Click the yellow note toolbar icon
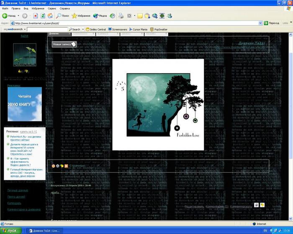 coord(140,16)
